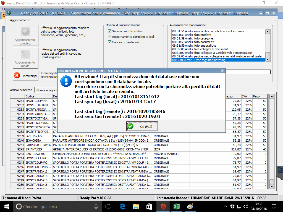This screenshot has width=283, height=212.
Task: Maximize the Sincronizzazione e-commerce window
Action: [267, 13]
